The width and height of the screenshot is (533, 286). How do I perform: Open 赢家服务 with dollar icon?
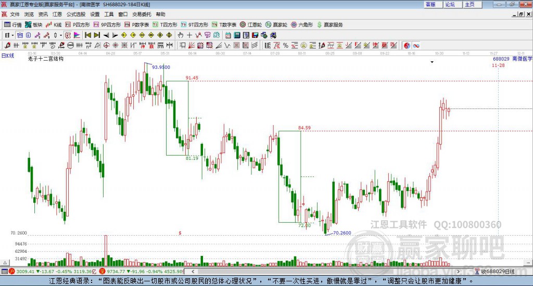(x=329, y=25)
